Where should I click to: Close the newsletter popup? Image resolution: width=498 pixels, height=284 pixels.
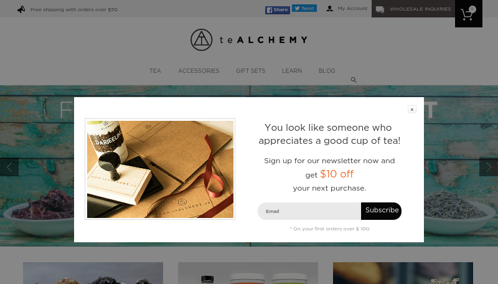(412, 109)
